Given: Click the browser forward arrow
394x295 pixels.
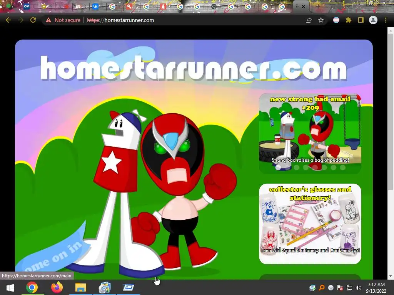Looking at the screenshot, I should pos(21,20).
